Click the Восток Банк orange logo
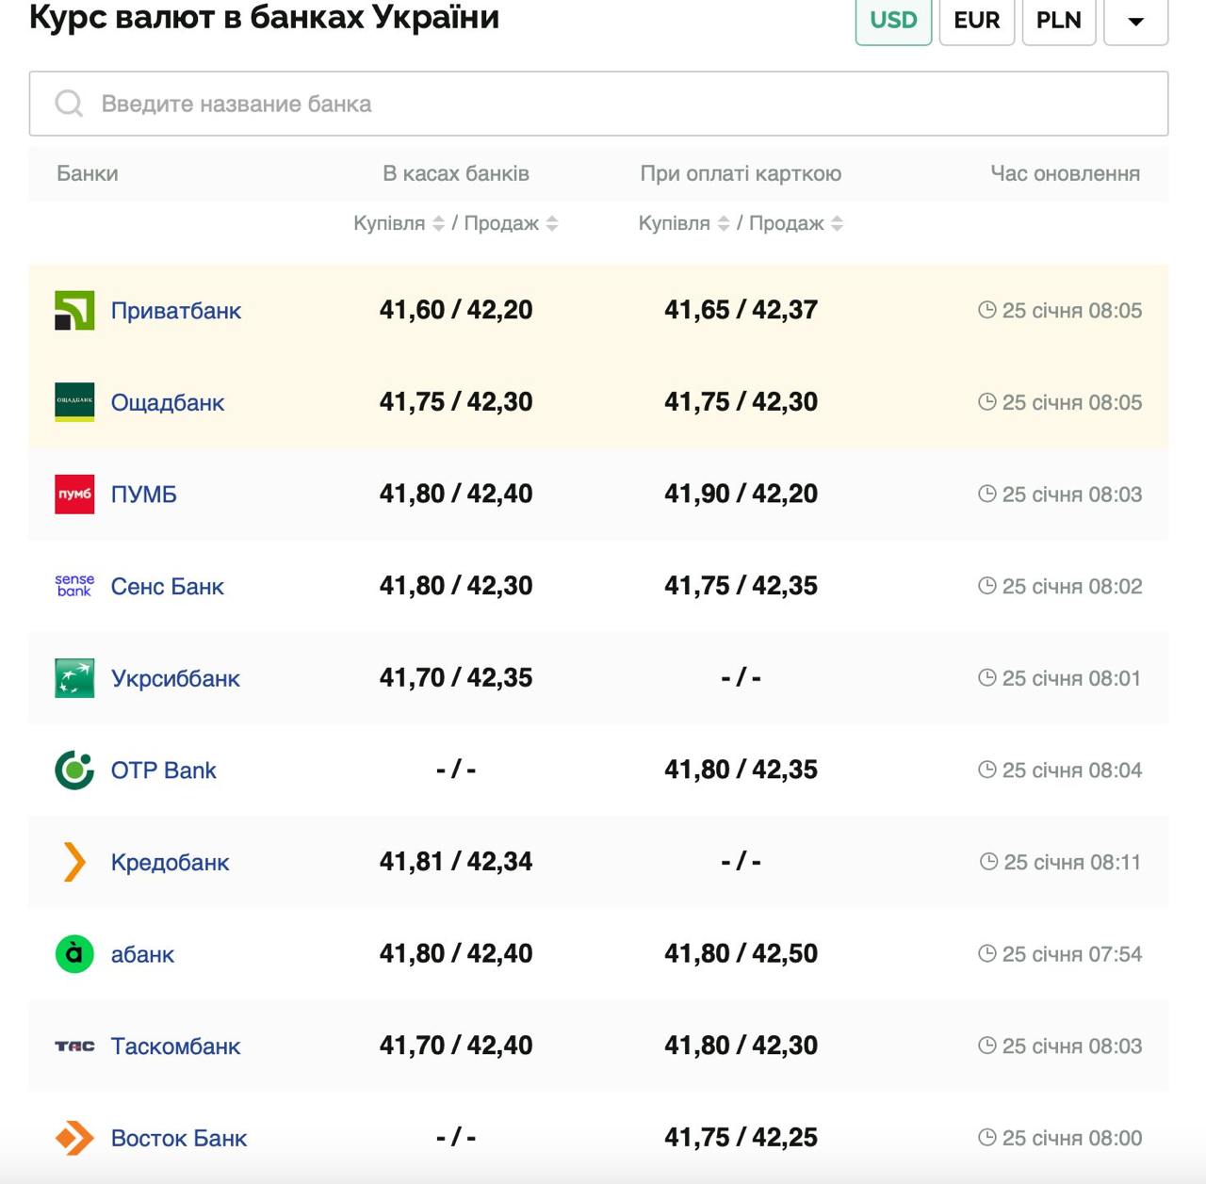The image size is (1206, 1184). (74, 1138)
